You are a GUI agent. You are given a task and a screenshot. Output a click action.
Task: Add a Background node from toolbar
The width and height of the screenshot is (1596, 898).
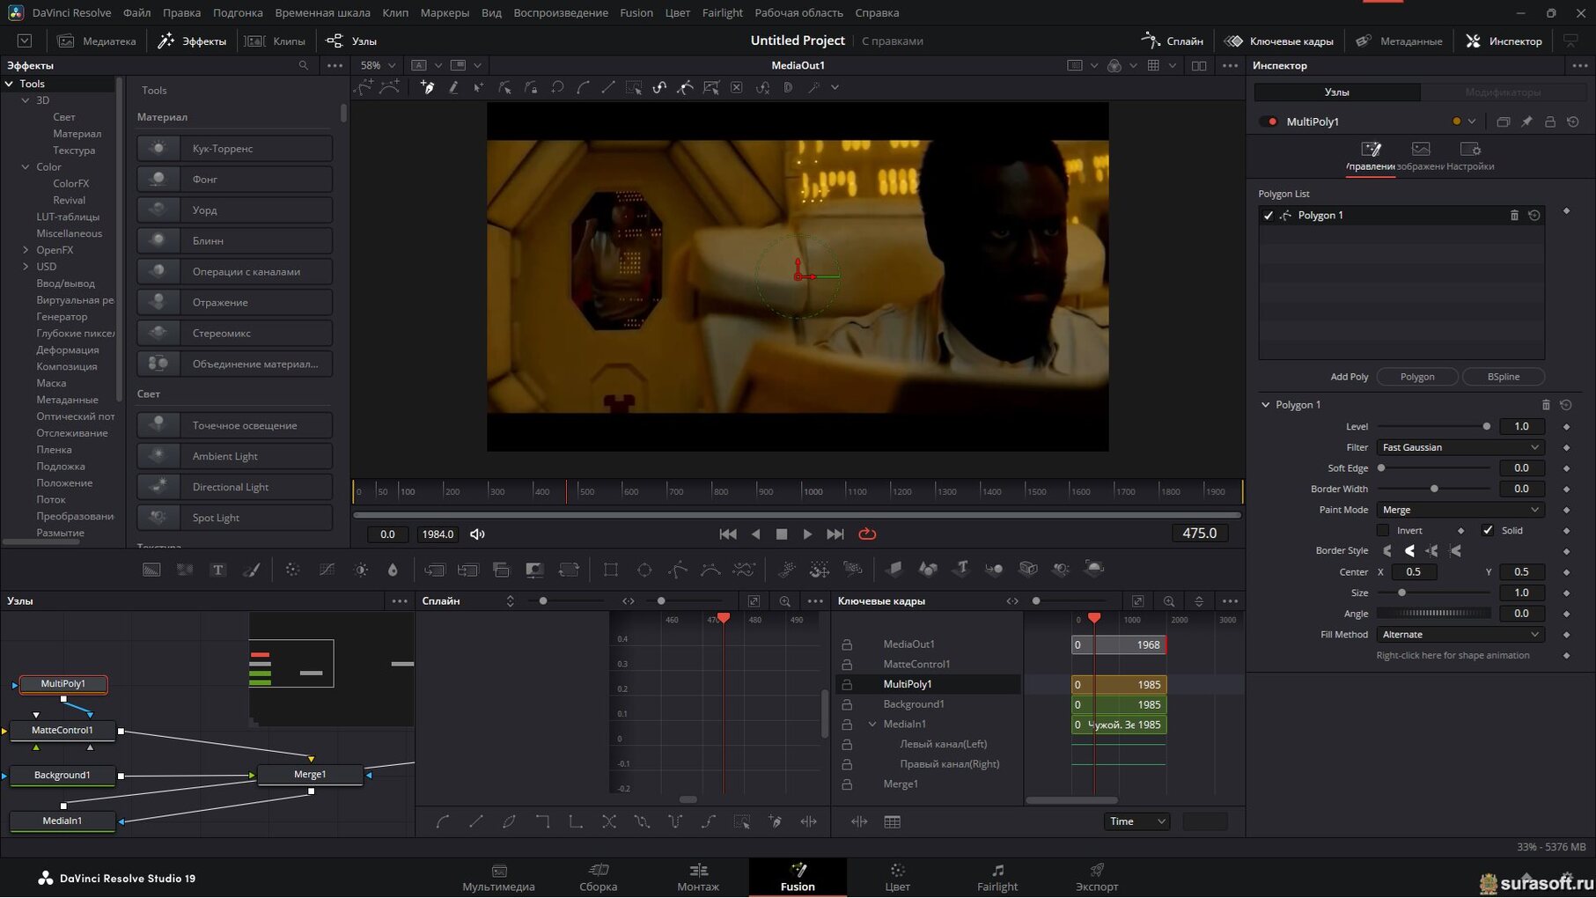point(151,570)
